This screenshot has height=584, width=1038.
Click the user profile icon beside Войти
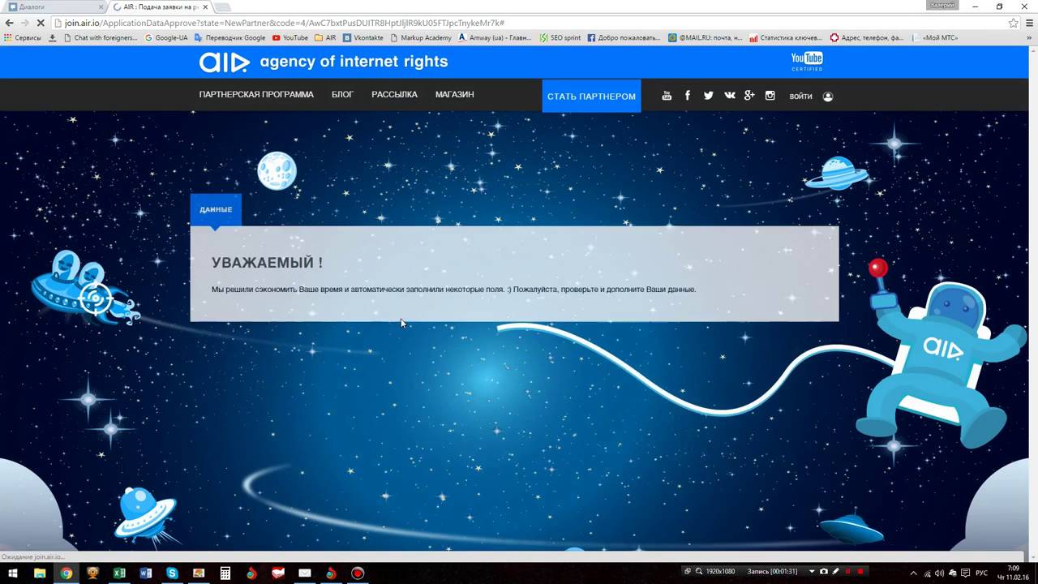tap(828, 97)
